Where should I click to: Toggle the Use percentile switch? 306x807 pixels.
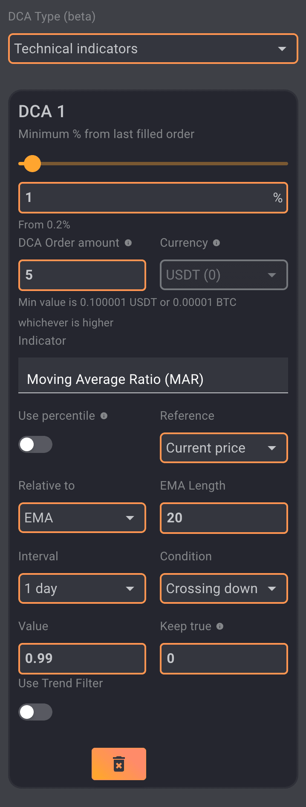(x=35, y=445)
